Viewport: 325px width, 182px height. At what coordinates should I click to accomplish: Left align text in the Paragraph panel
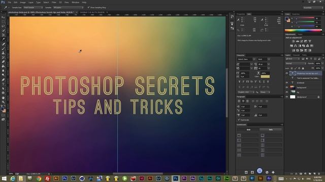(239, 101)
